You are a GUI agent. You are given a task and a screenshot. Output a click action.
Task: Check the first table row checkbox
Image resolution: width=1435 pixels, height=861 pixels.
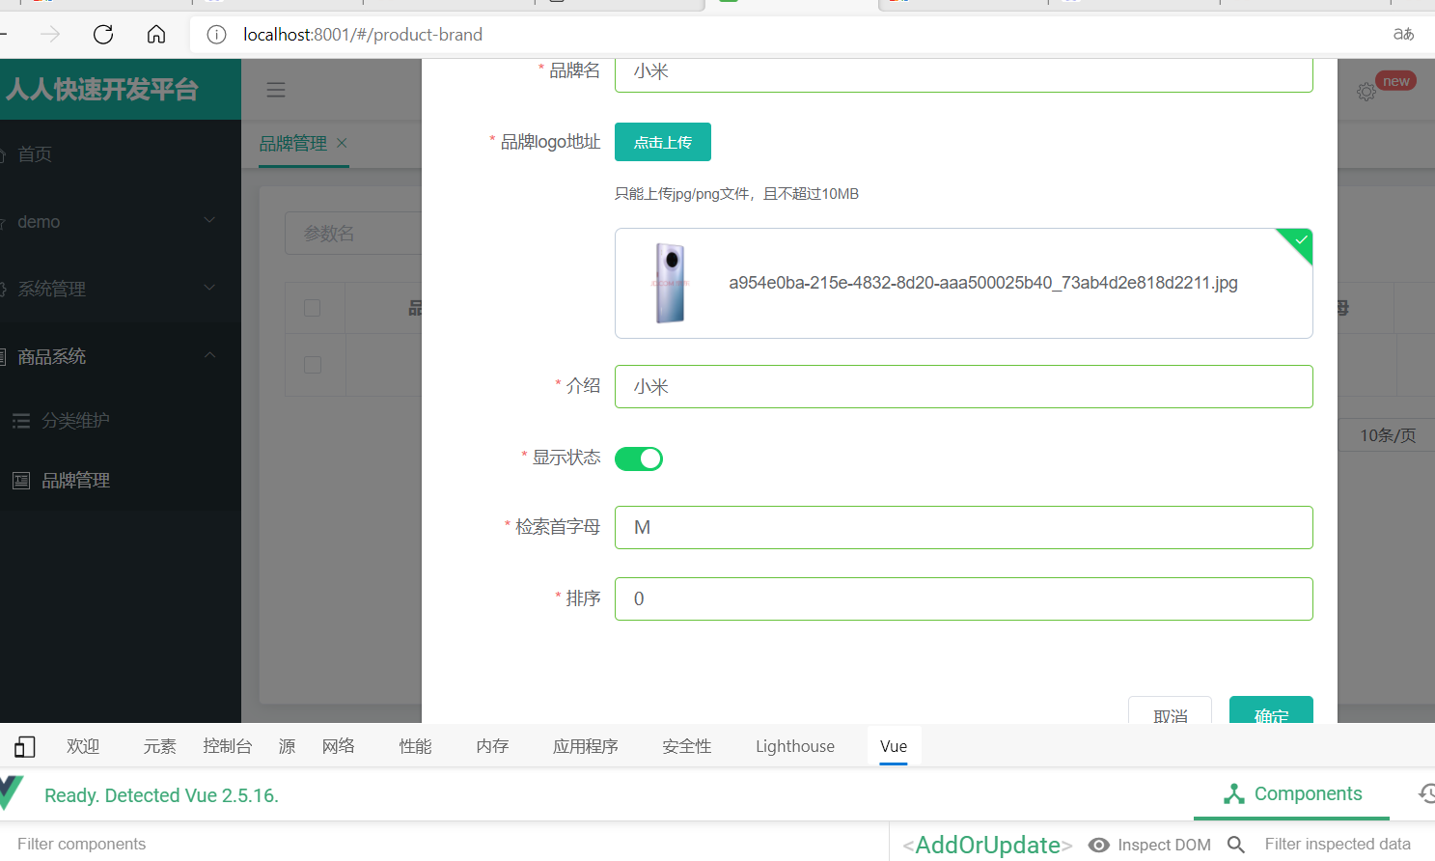point(312,365)
